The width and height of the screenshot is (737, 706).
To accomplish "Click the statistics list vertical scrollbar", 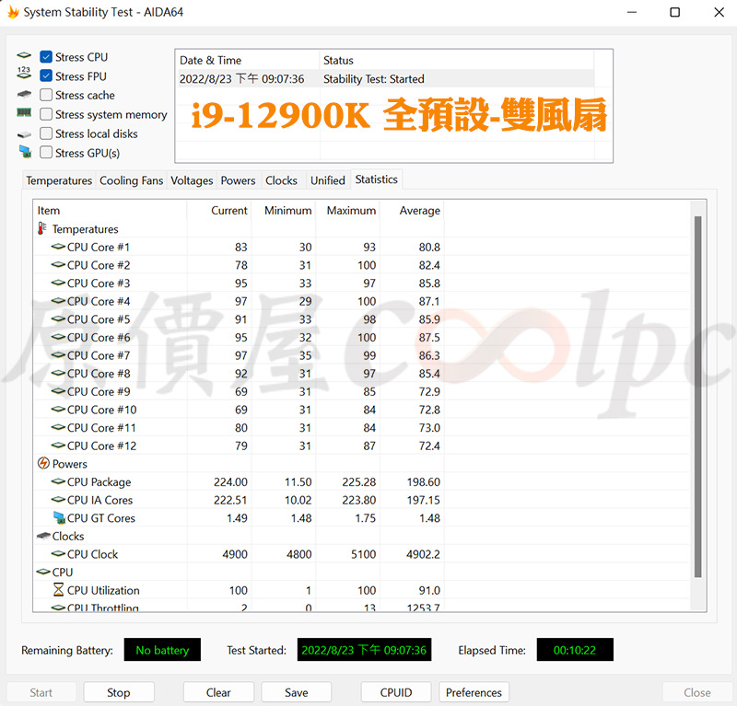I will tap(698, 397).
